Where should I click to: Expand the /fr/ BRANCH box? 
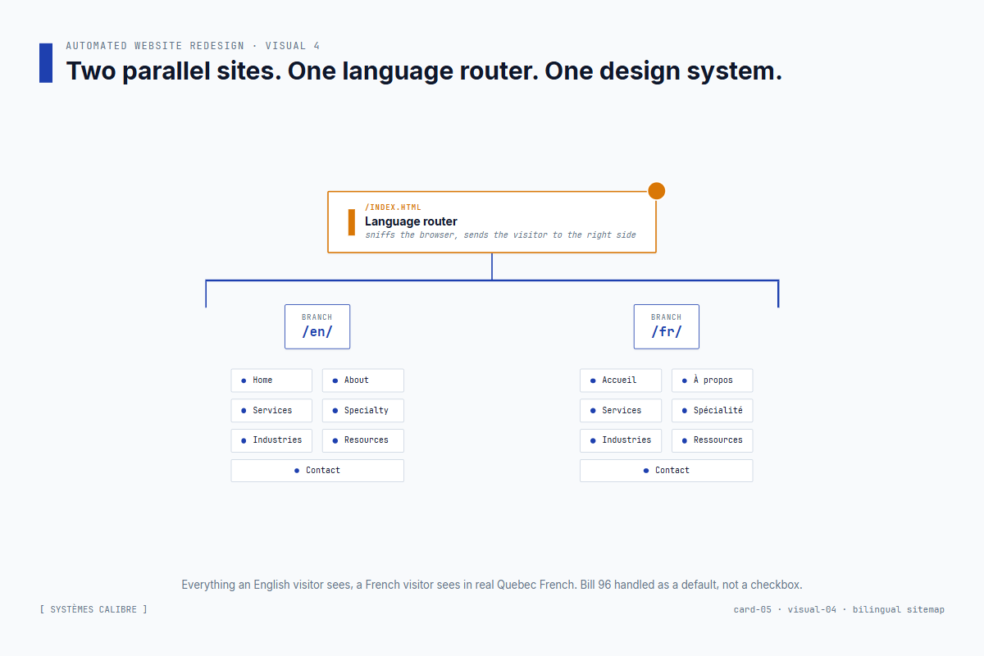[666, 326]
